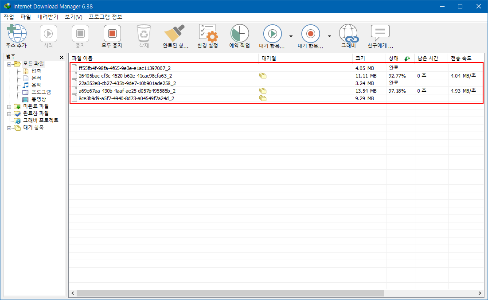
Task: Click the start queue play icon
Action: [272, 33]
